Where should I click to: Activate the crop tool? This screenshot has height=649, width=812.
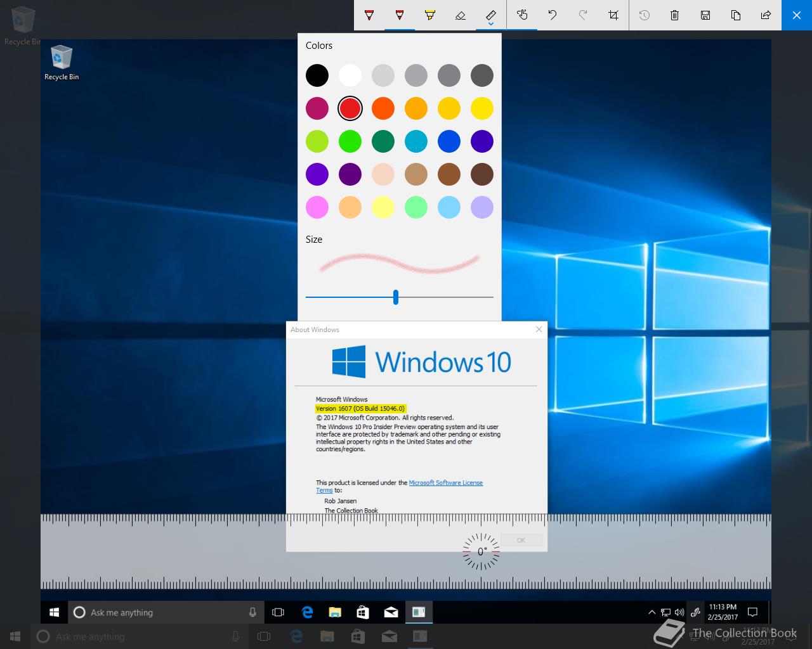point(613,15)
